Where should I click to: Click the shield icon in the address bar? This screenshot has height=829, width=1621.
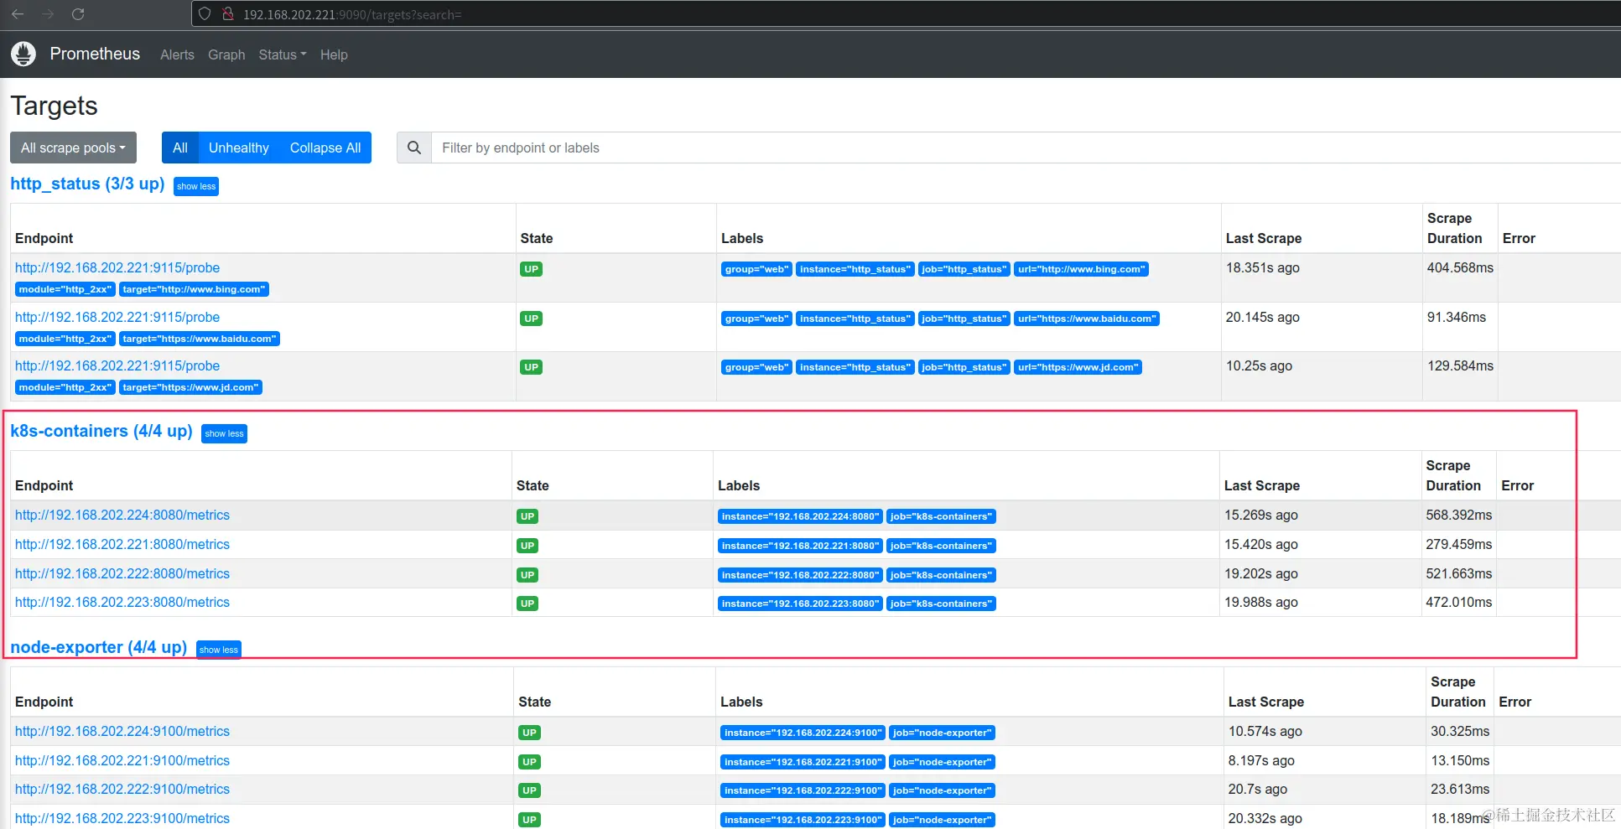click(205, 14)
